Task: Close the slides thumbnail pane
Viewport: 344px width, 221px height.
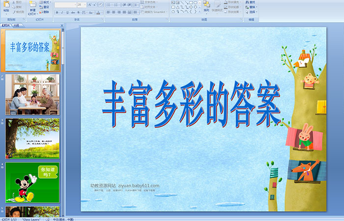Action: [x=62, y=26]
